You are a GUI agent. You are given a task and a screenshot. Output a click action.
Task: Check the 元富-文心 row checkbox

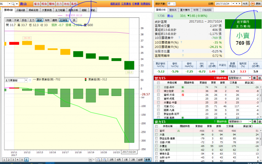tap(158, 106)
